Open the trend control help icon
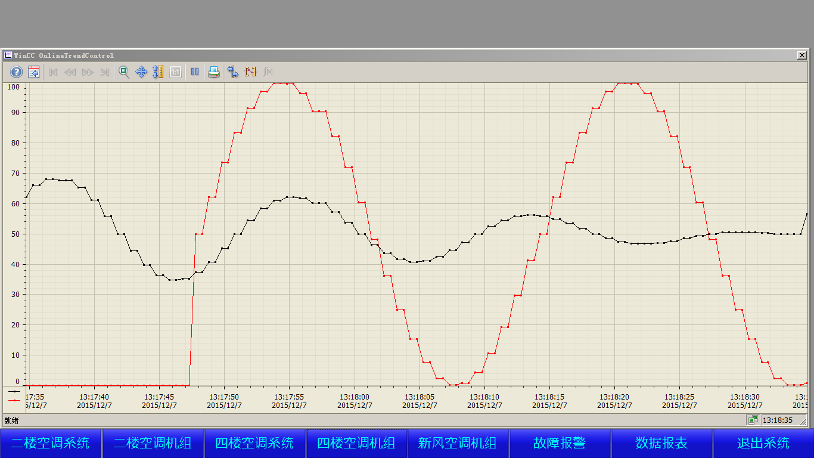Screen dimensions: 814x458 [x=17, y=72]
